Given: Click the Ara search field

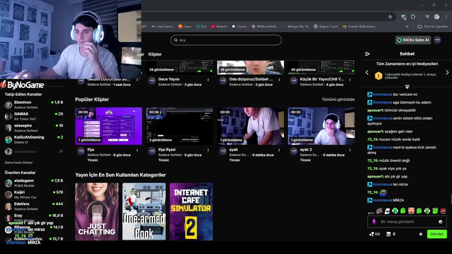Looking at the screenshot, I should pos(226,40).
